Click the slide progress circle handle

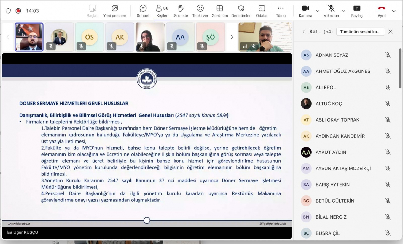pyautogui.click(x=147, y=220)
